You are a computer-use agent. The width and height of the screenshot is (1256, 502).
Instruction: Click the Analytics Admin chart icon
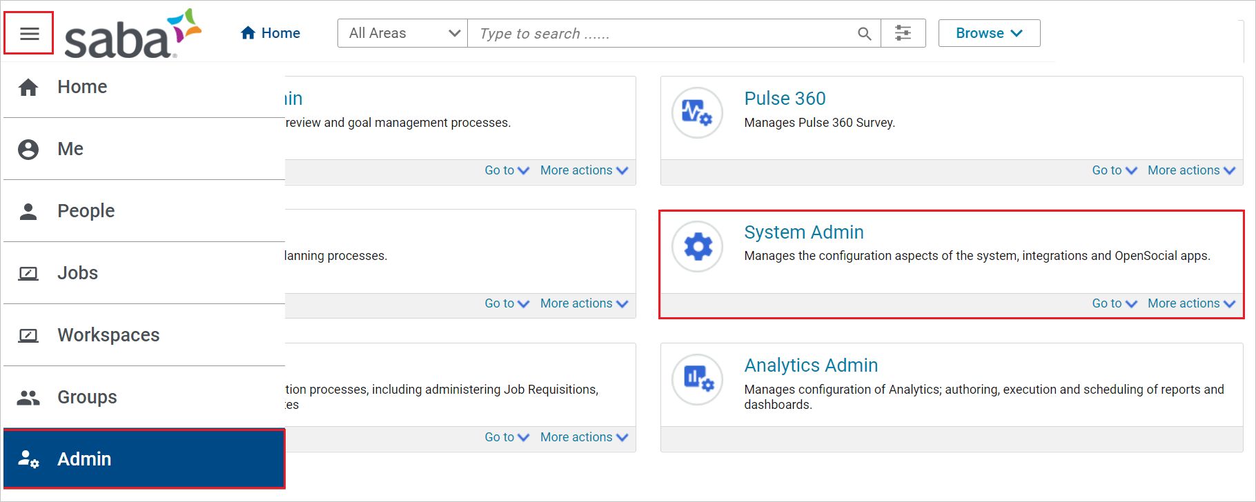tap(697, 379)
